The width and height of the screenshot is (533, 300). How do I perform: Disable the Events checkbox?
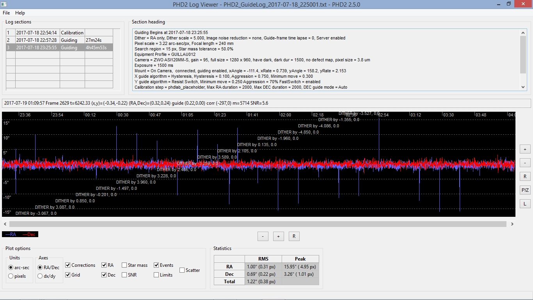[163, 265]
